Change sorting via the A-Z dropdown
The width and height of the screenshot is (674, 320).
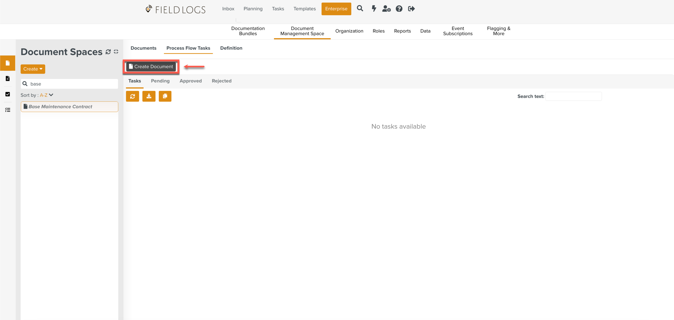tap(46, 95)
